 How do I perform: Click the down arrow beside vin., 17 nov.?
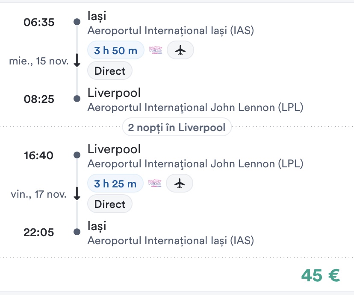[77, 194]
